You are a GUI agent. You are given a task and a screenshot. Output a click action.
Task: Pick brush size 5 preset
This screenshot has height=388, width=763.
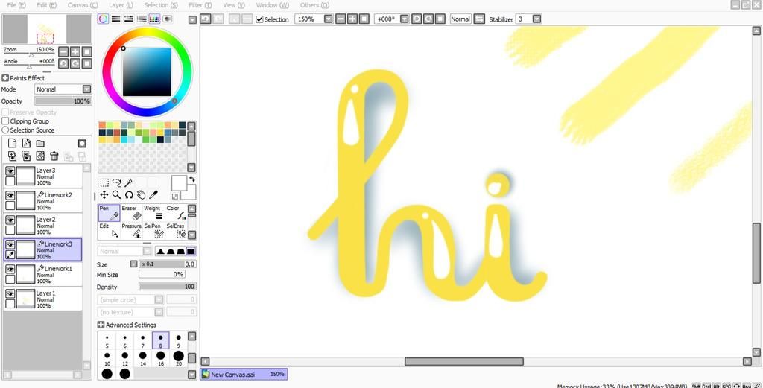107,340
